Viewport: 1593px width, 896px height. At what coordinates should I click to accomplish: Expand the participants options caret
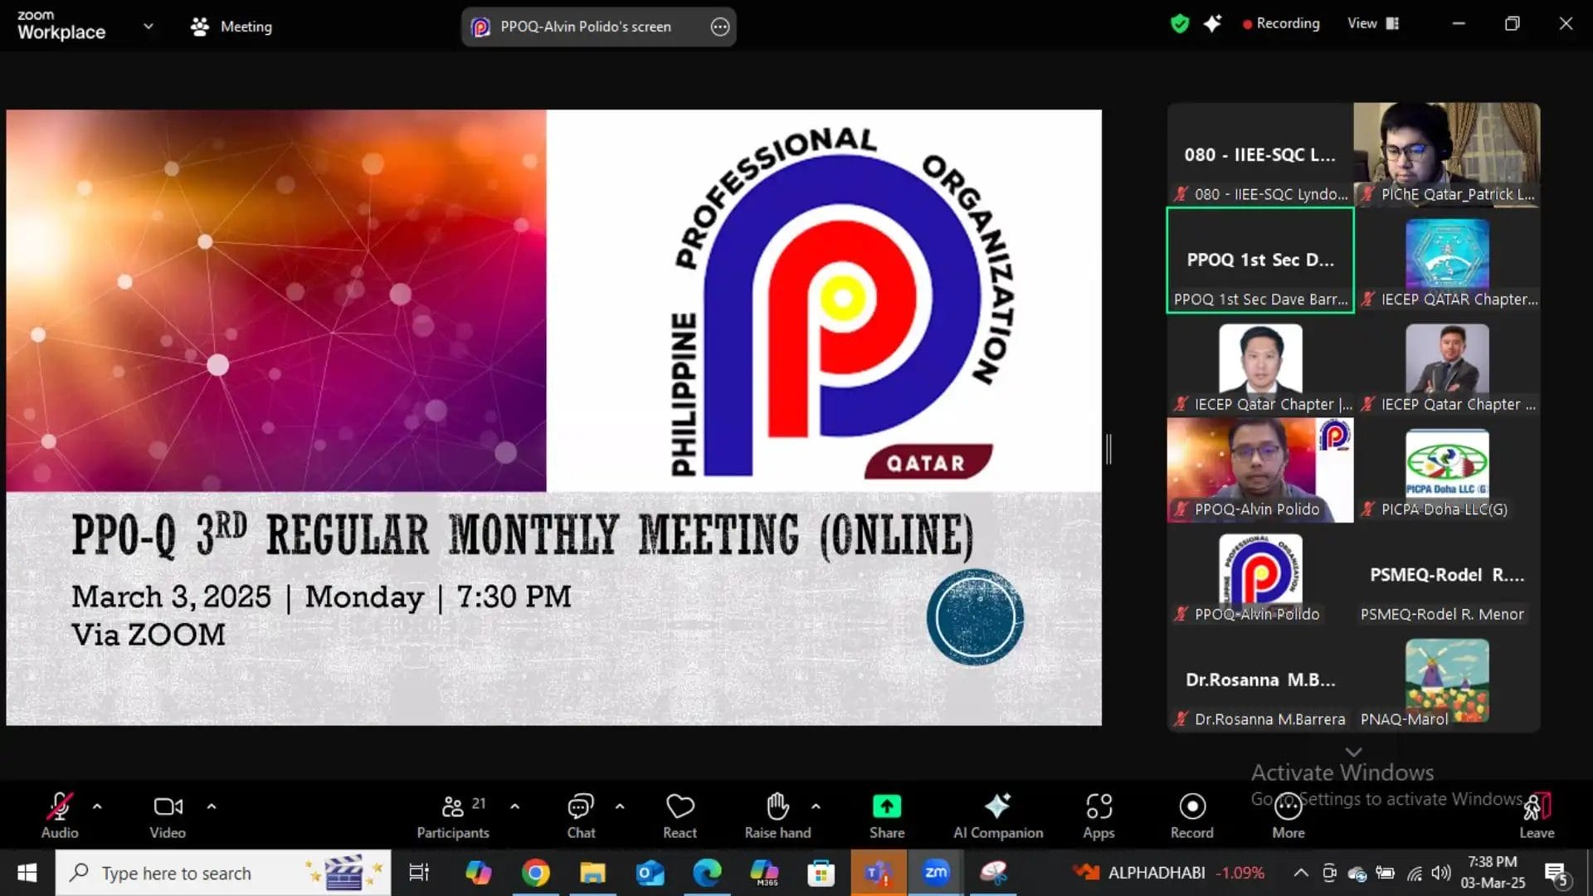pos(514,806)
